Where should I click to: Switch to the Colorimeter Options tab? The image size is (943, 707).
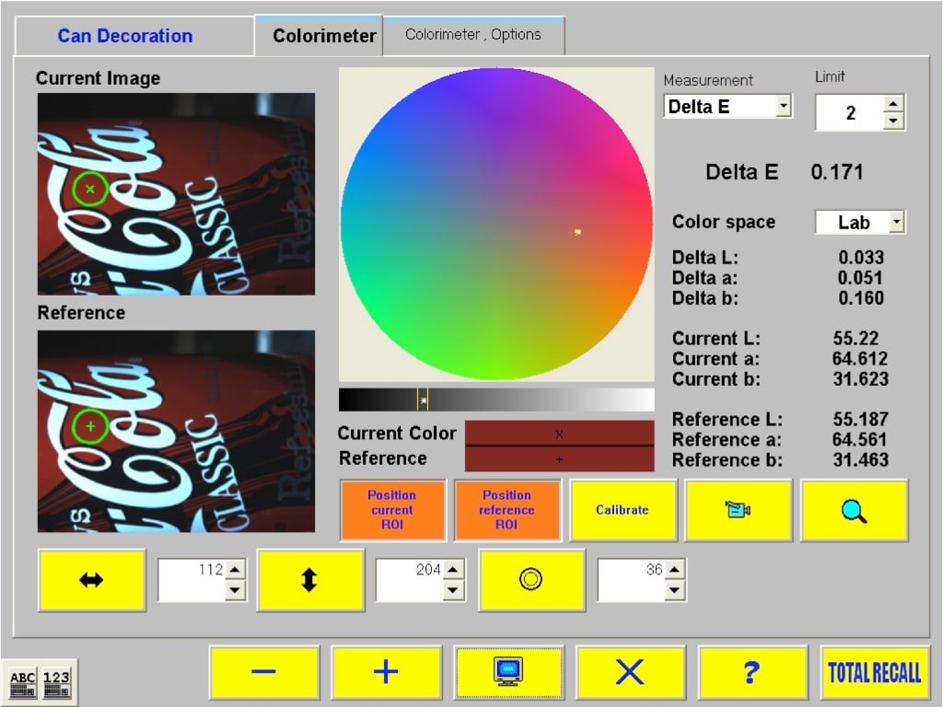[473, 35]
